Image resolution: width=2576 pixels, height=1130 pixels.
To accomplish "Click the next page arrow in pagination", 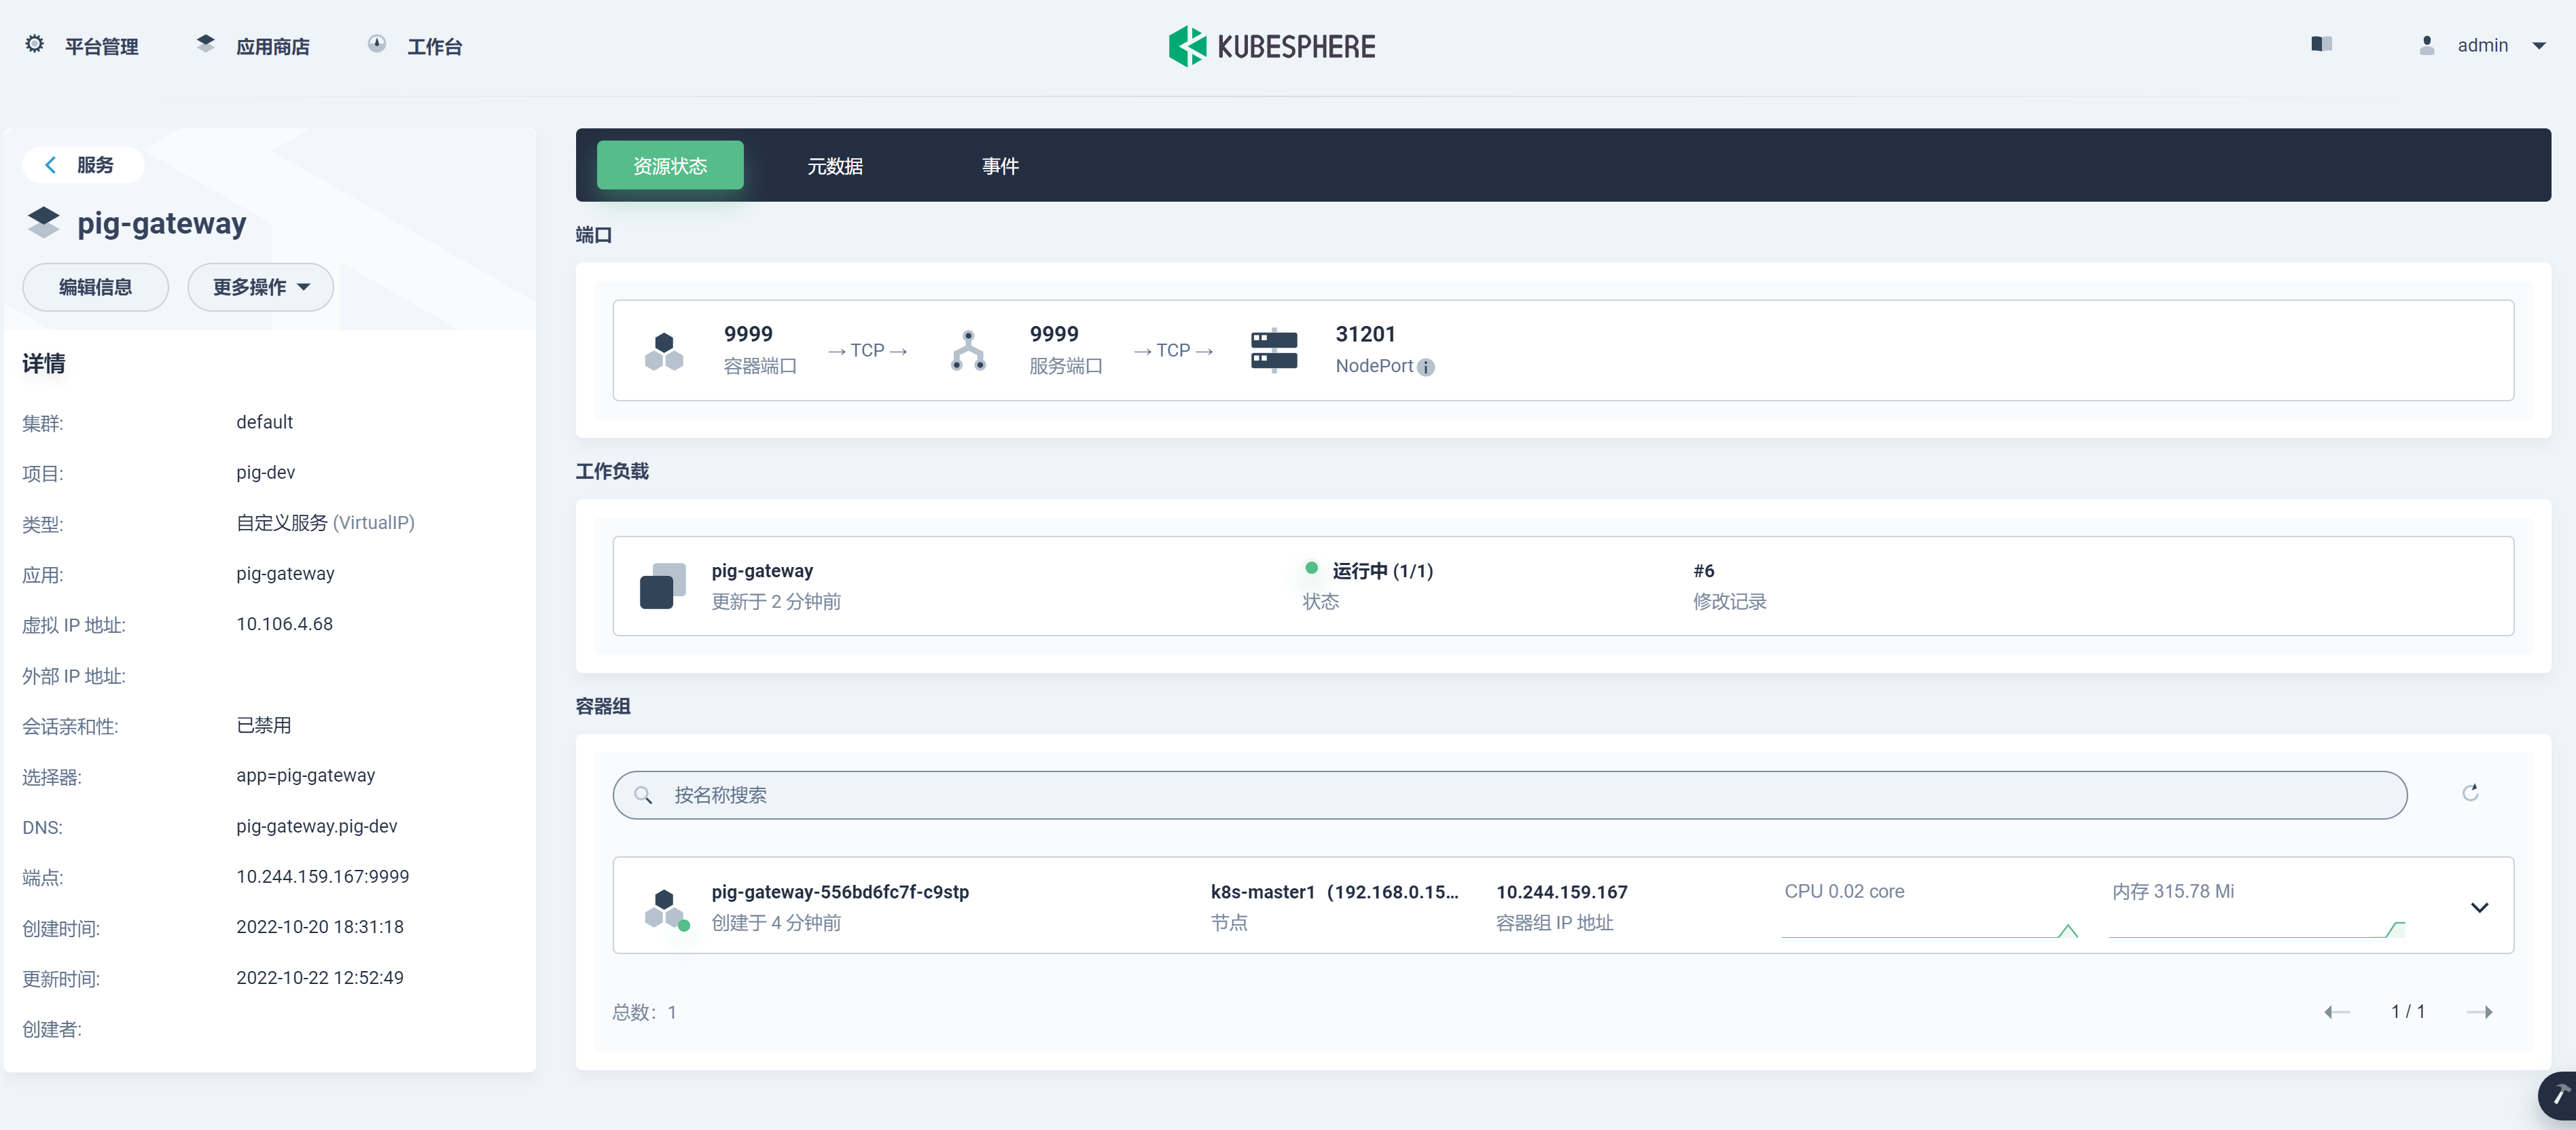I will [x=2479, y=1012].
